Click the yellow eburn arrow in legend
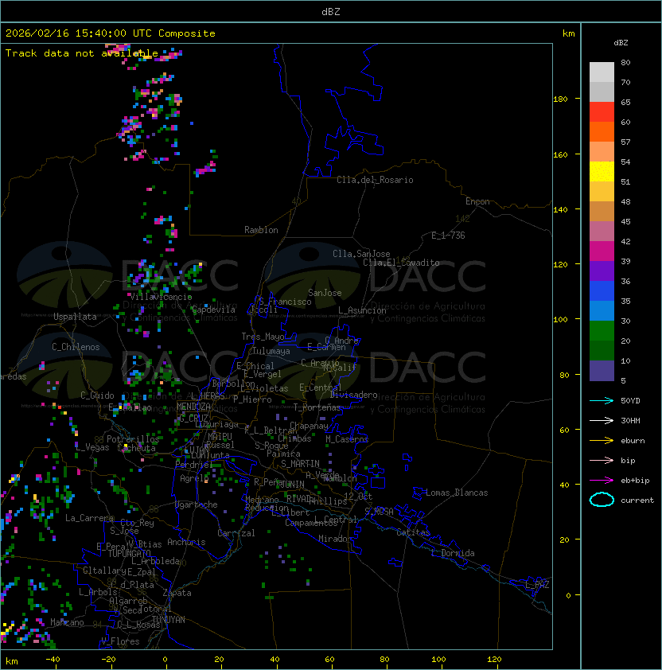 tap(602, 441)
